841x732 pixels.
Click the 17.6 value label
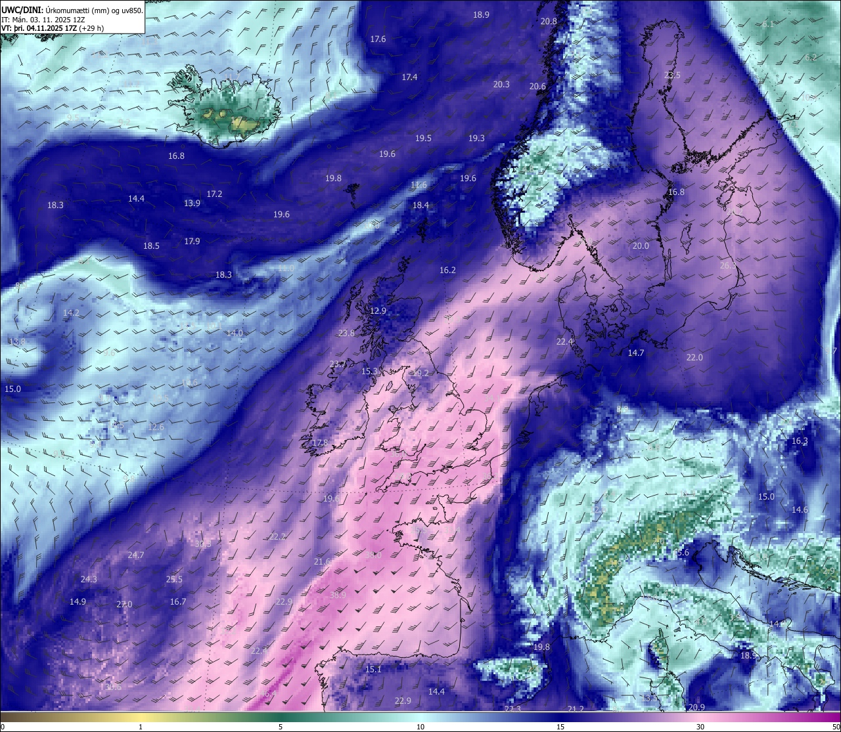[x=378, y=39]
